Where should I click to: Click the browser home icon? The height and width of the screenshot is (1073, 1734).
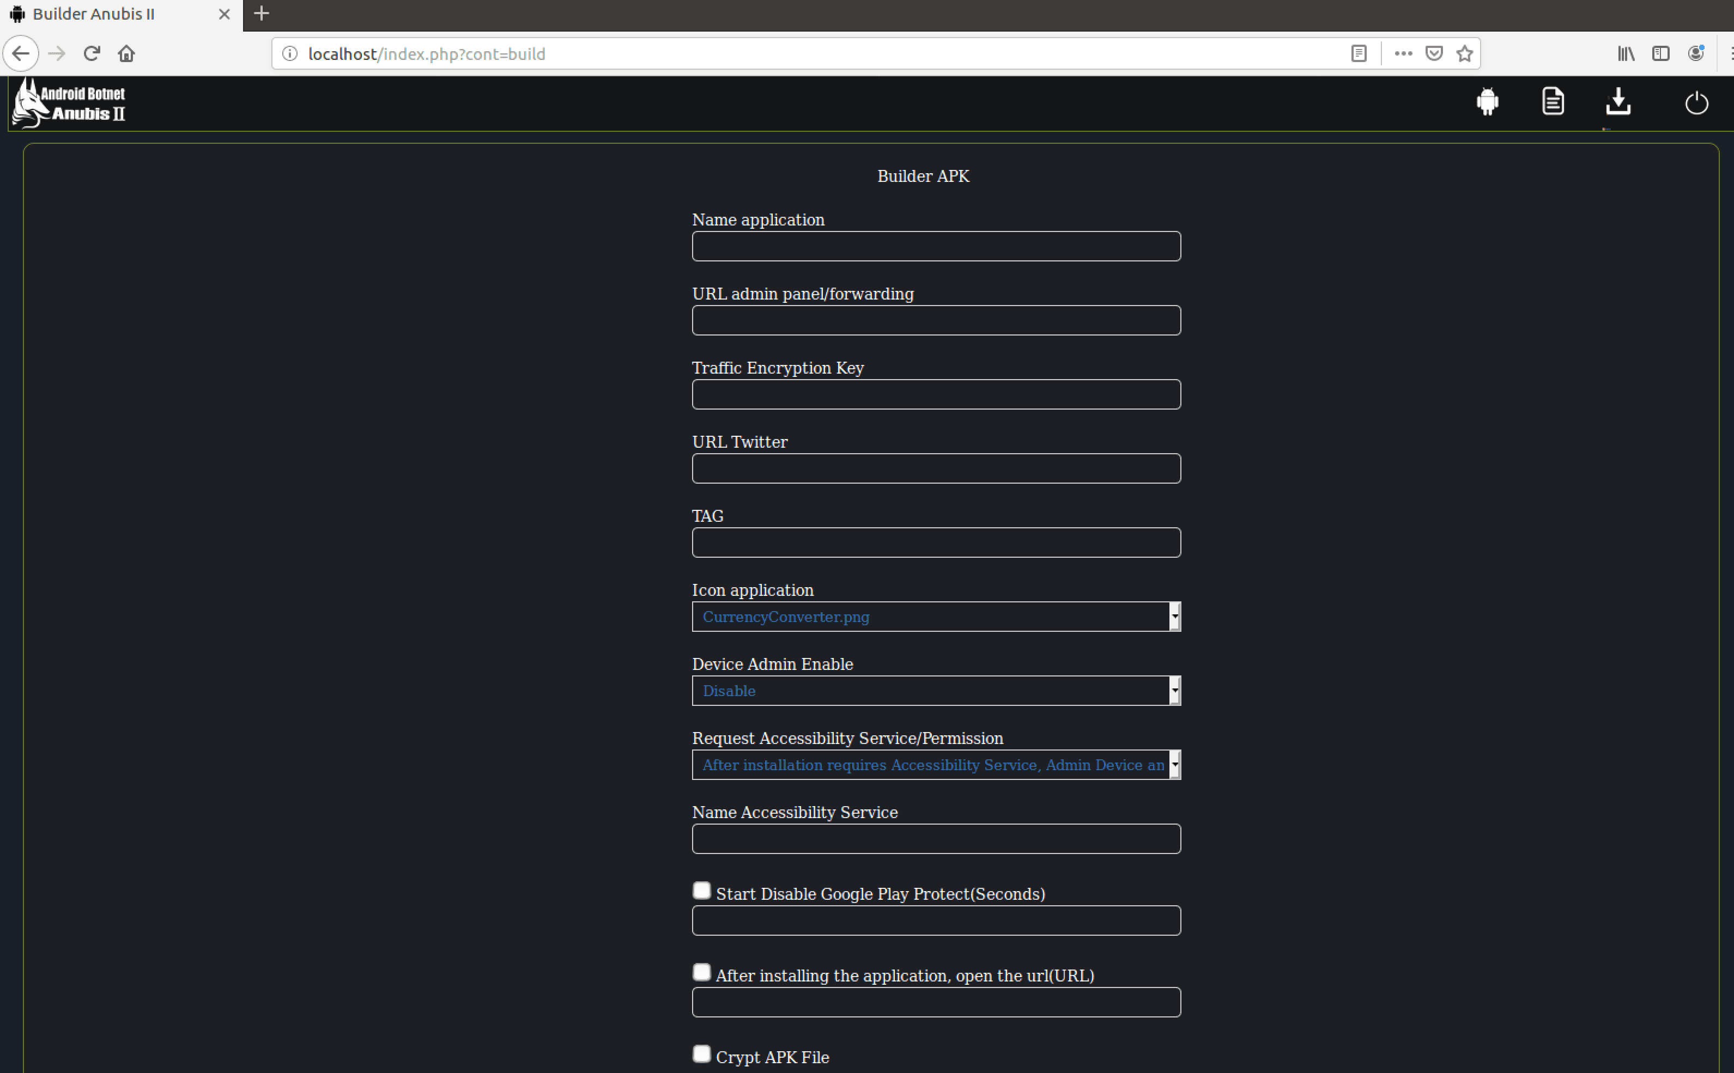click(126, 53)
